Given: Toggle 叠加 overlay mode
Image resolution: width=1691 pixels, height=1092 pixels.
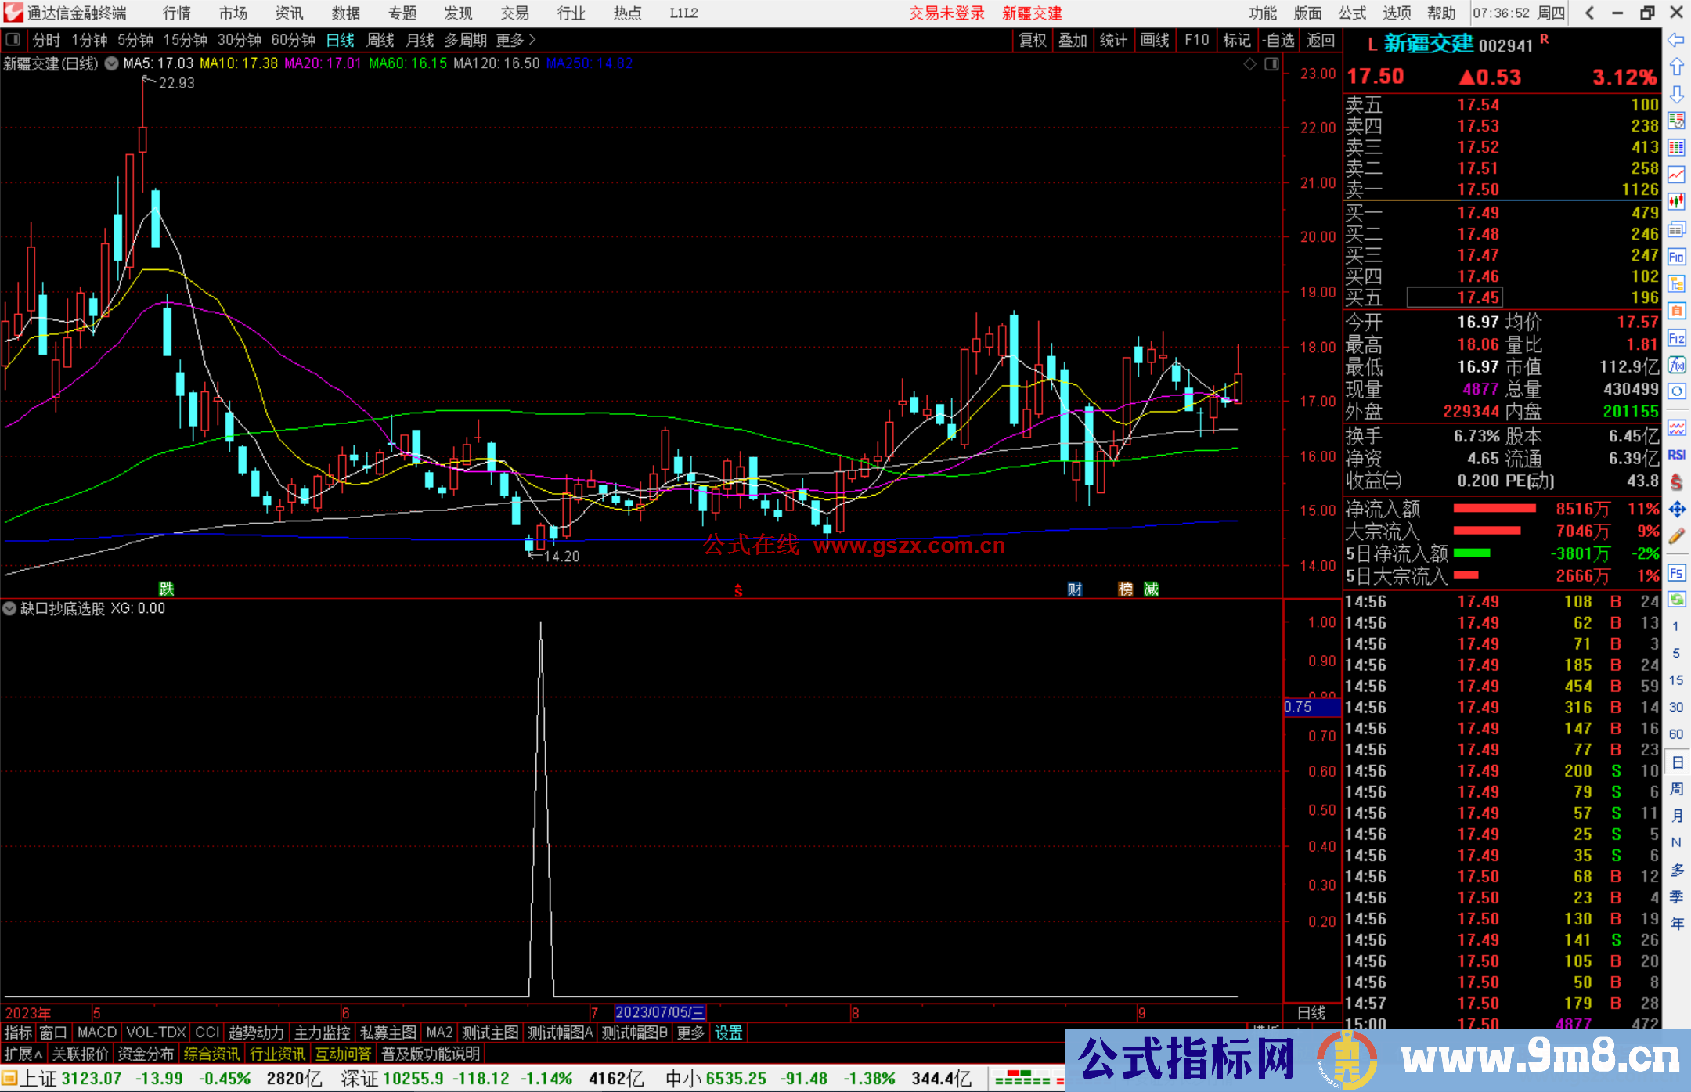Looking at the screenshot, I should pyautogui.click(x=1073, y=40).
